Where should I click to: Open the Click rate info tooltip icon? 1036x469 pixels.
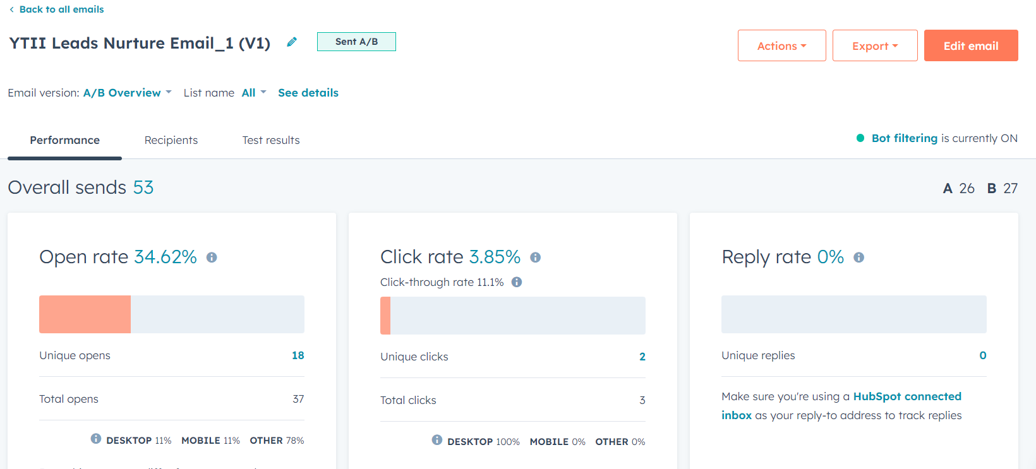coord(535,258)
